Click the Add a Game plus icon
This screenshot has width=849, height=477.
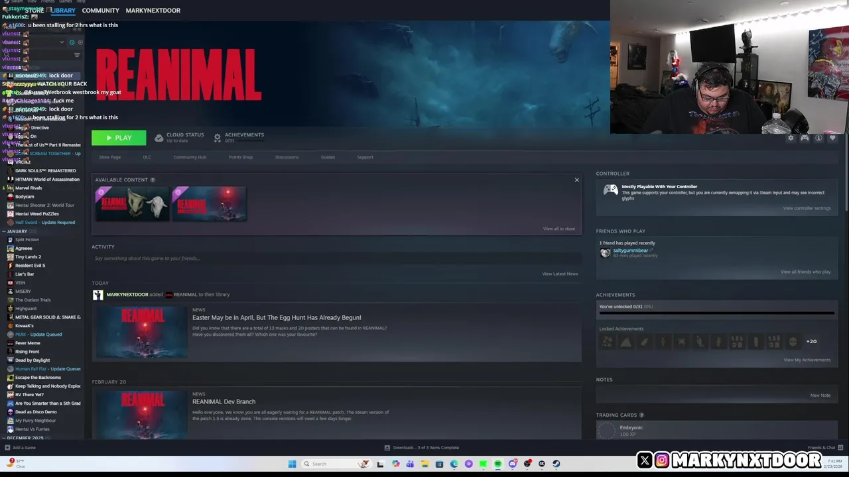tap(7, 448)
